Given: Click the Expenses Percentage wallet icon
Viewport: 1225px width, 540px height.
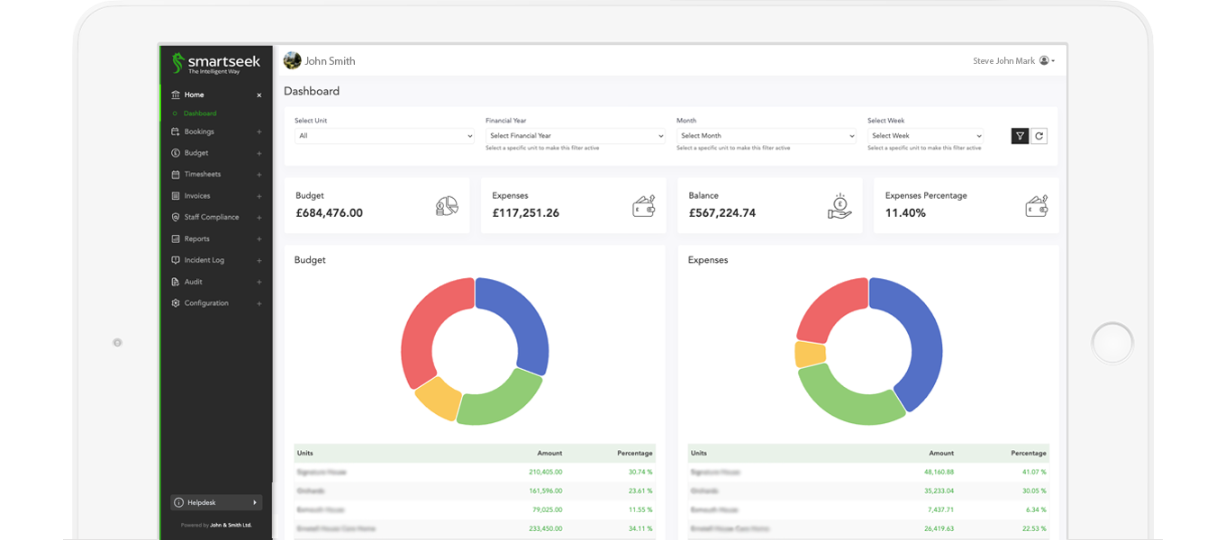Looking at the screenshot, I should (1036, 206).
